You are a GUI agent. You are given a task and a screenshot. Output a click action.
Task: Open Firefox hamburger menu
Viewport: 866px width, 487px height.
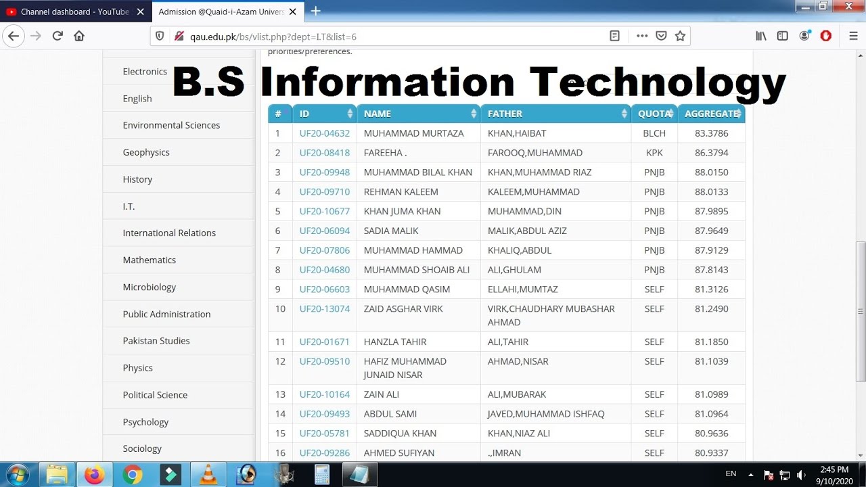[x=853, y=36]
